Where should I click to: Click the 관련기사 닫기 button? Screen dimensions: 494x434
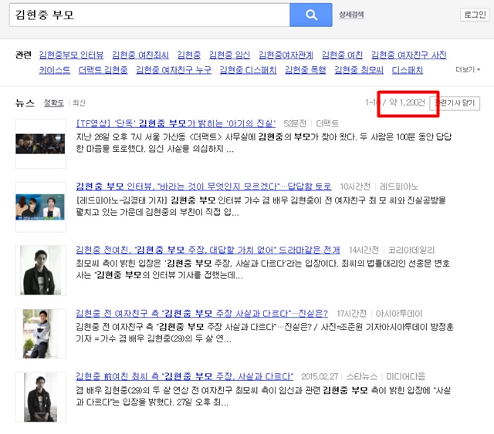455,103
